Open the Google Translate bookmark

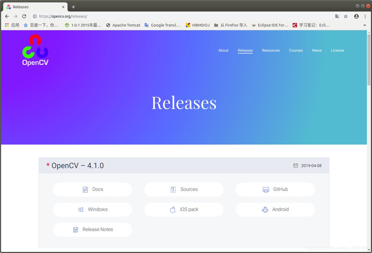point(162,25)
